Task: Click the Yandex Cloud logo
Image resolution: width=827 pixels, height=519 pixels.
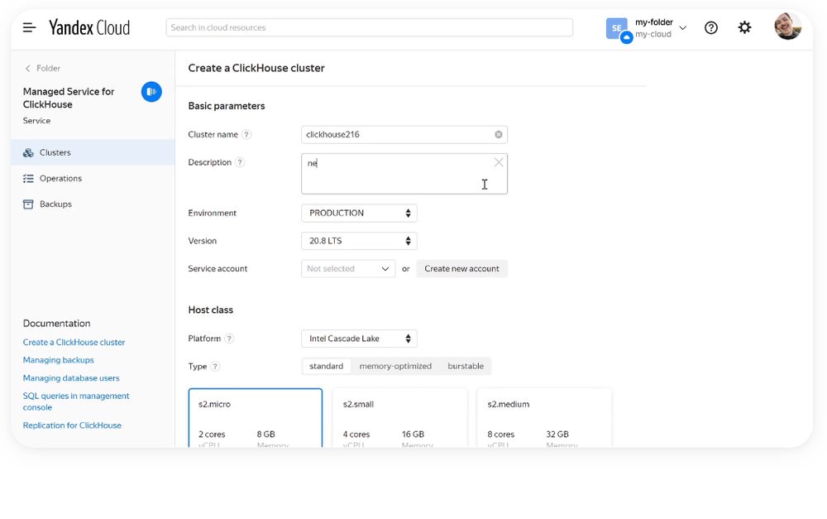Action: pyautogui.click(x=89, y=27)
